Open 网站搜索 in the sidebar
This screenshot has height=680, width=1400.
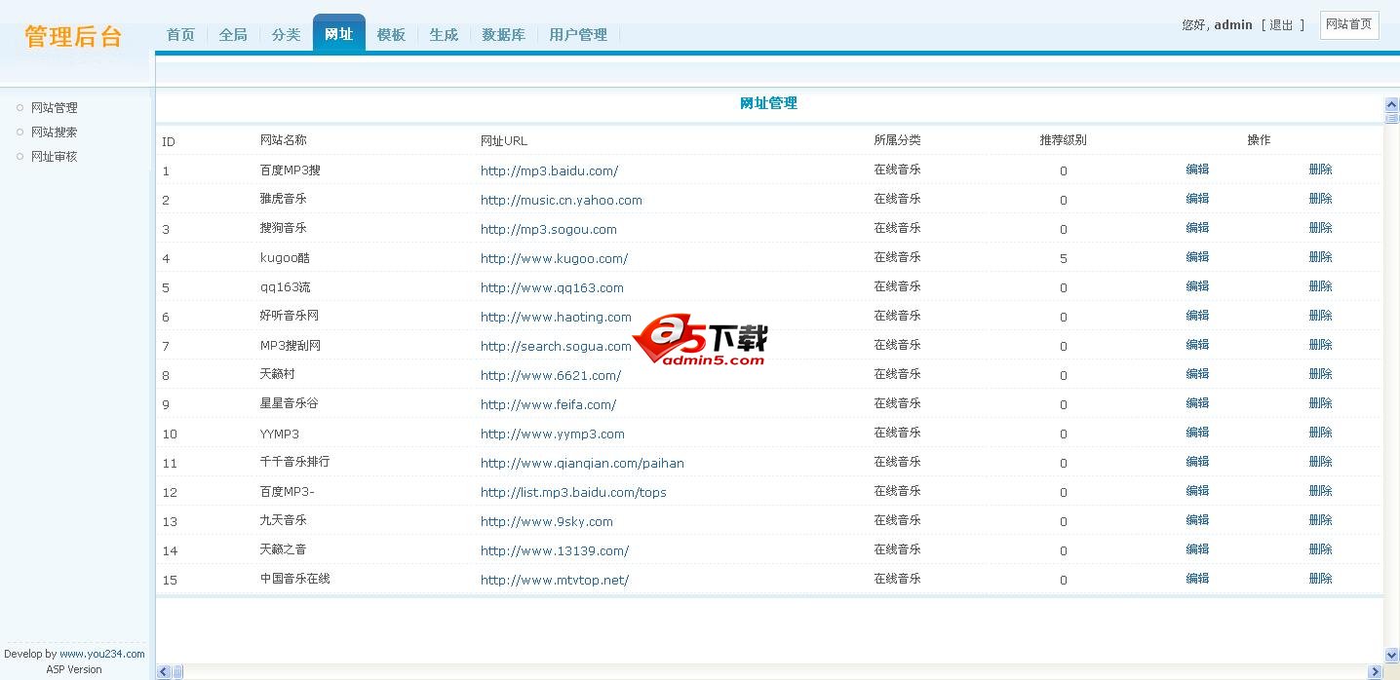pyautogui.click(x=55, y=132)
